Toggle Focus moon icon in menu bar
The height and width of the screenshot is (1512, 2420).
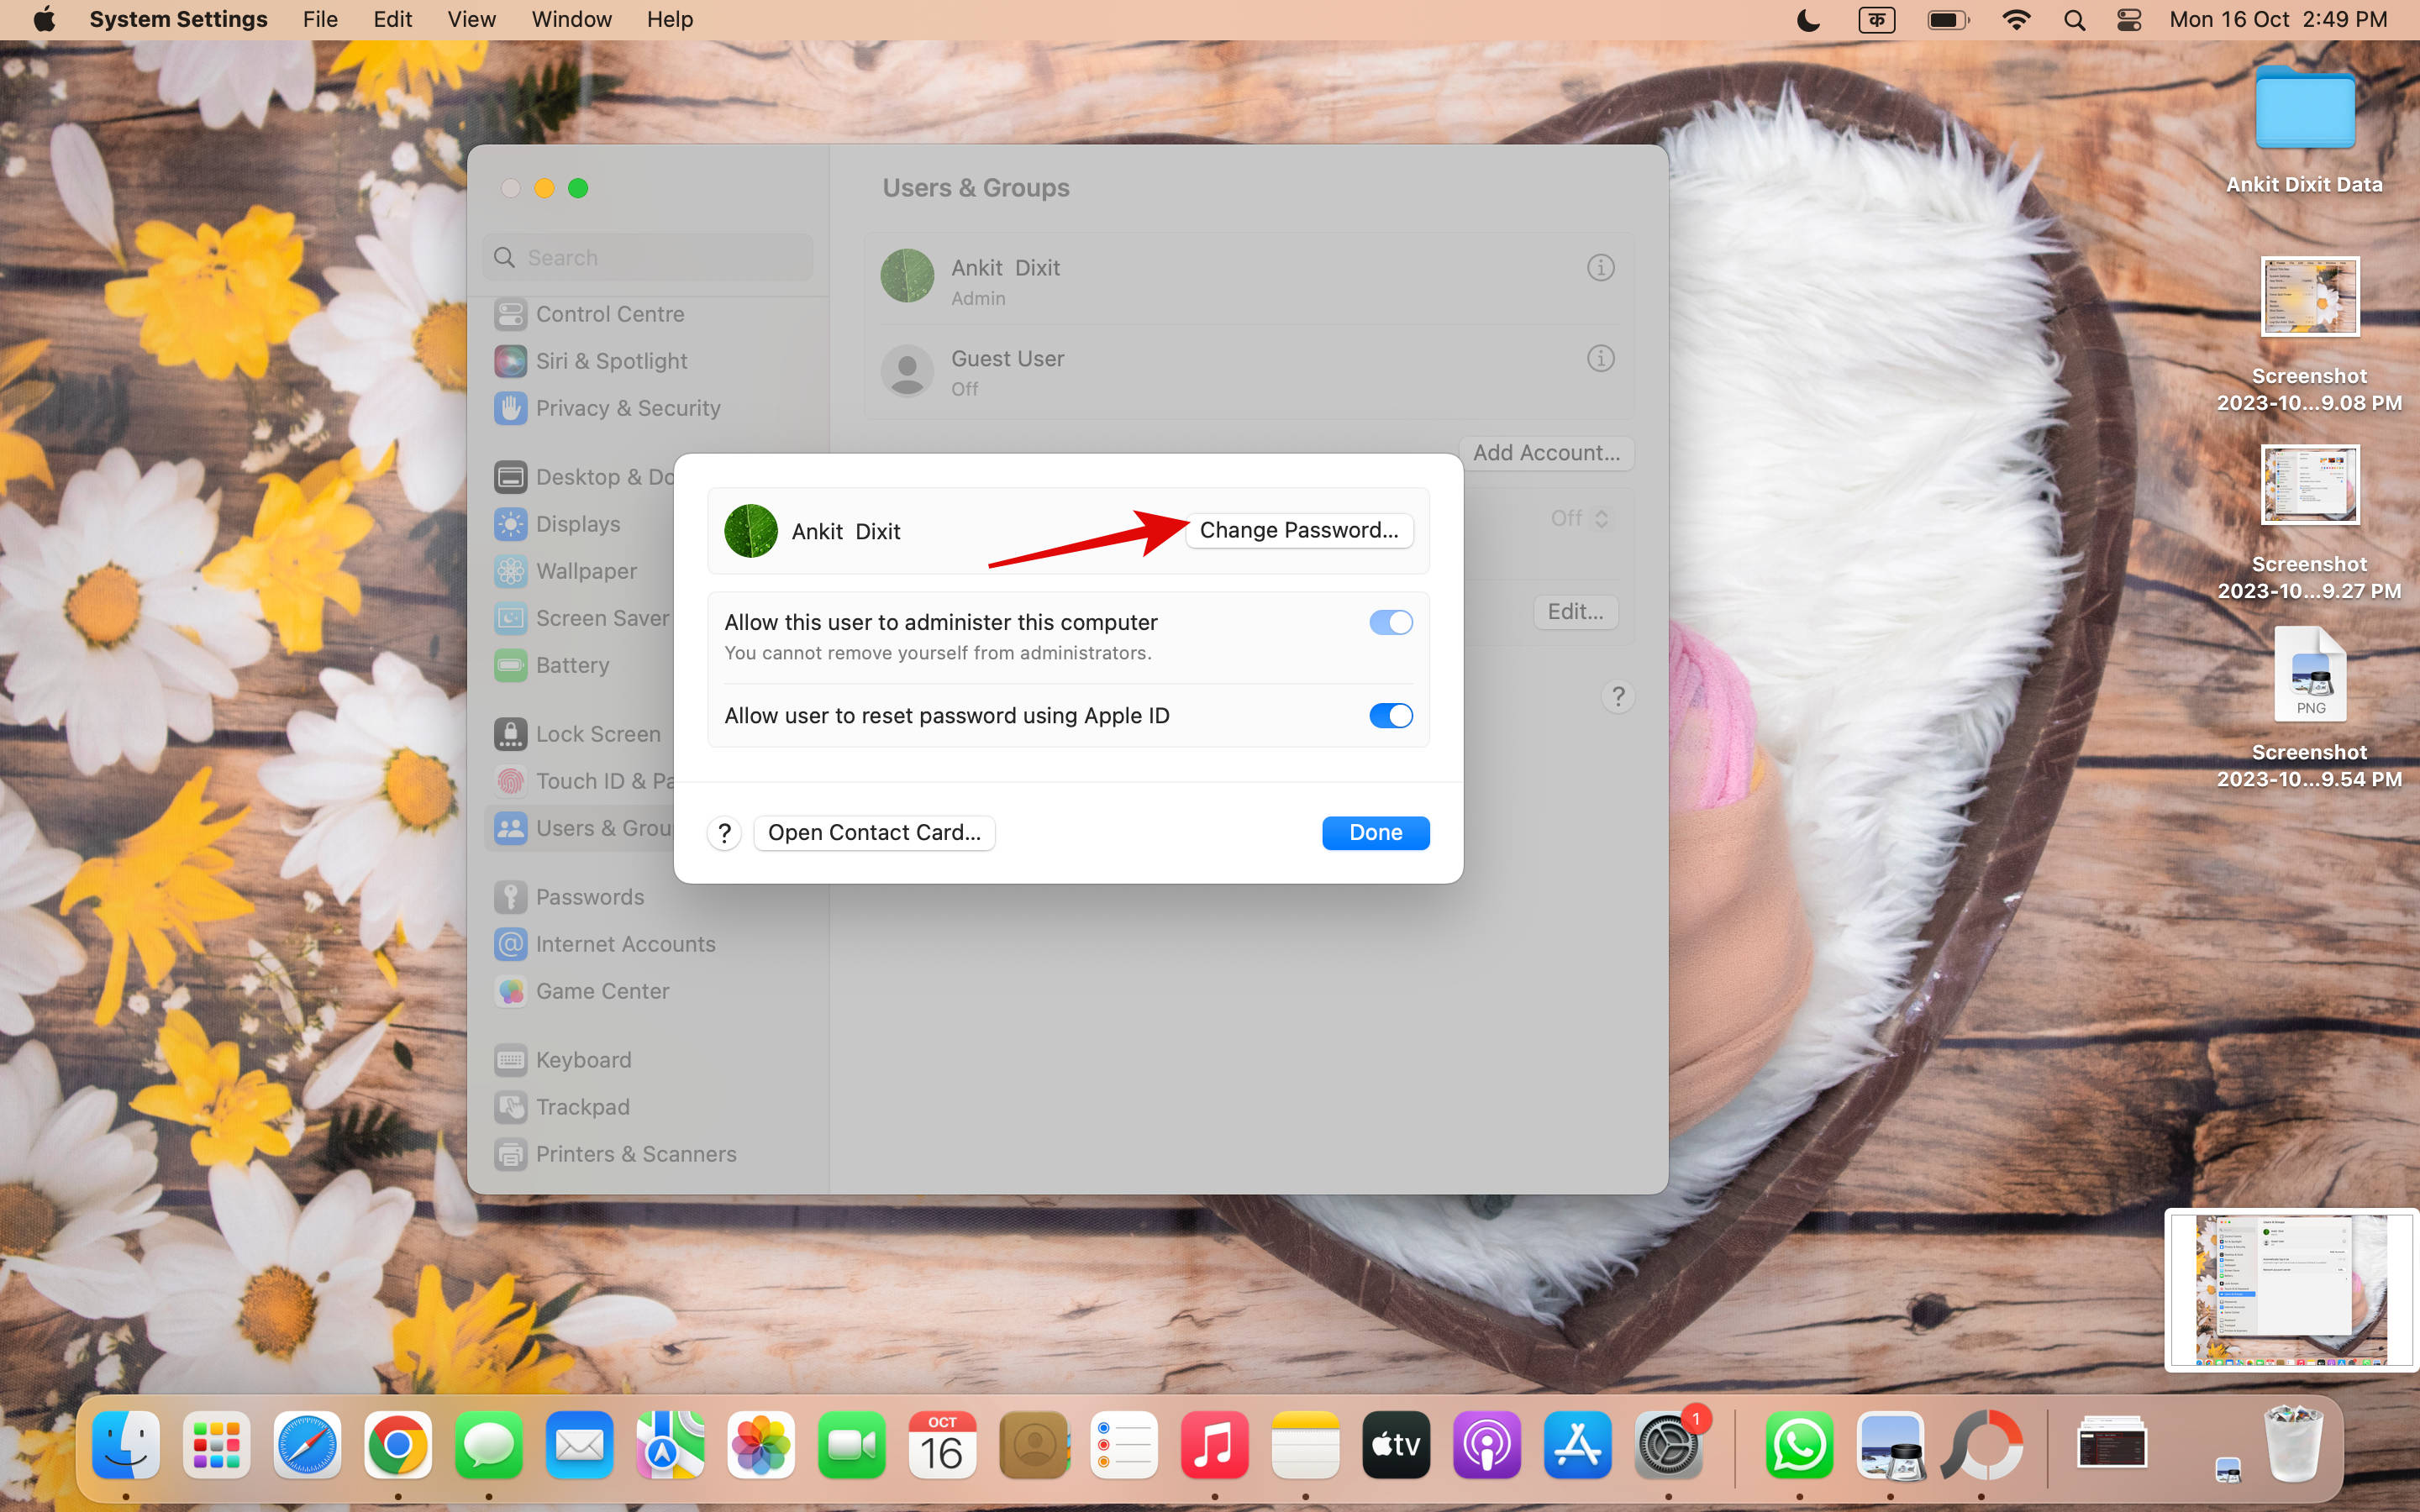(x=1808, y=20)
